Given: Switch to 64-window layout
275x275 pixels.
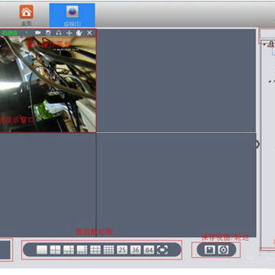Looking at the screenshot, I should 149,250.
